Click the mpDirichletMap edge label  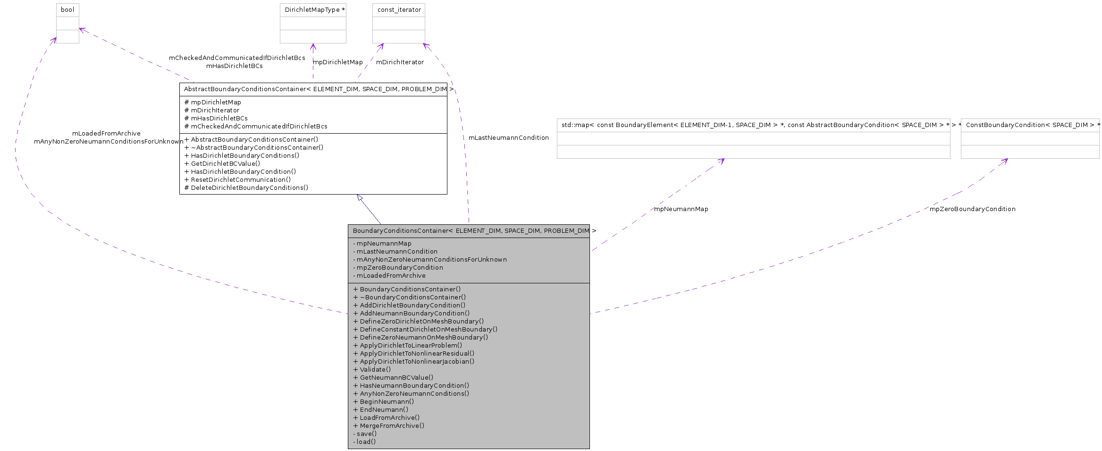(x=338, y=62)
